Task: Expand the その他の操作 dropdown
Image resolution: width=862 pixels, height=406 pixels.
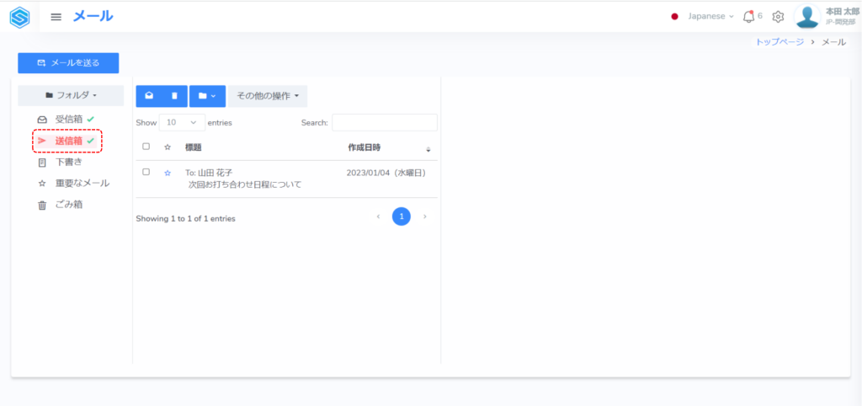Action: (x=267, y=96)
